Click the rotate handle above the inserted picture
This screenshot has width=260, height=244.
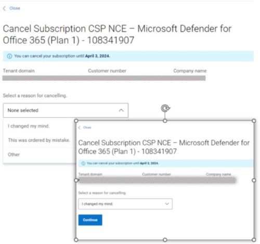pyautogui.click(x=165, y=108)
